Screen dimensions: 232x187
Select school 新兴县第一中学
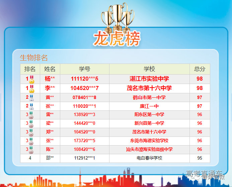tap(149, 123)
